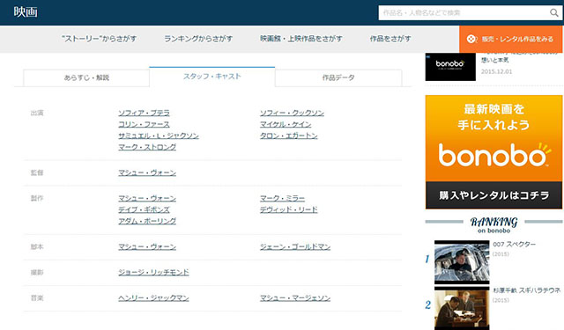
Task: Open composer link ヘンリー・ジャックマン
Action: click(x=153, y=298)
